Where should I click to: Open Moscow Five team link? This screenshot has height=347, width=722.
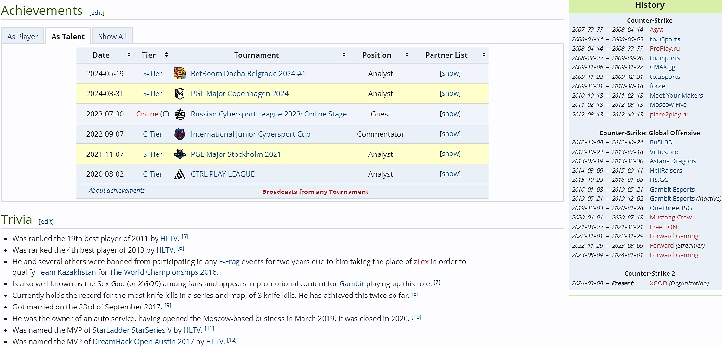(x=669, y=105)
